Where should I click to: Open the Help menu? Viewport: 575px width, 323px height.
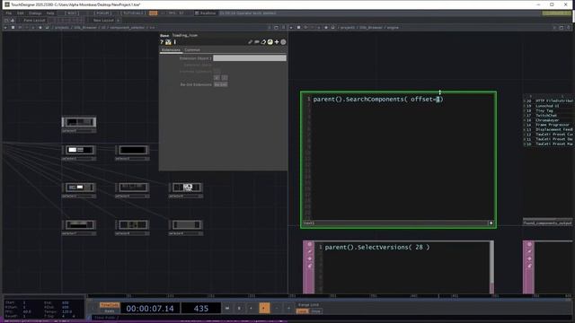[50, 13]
